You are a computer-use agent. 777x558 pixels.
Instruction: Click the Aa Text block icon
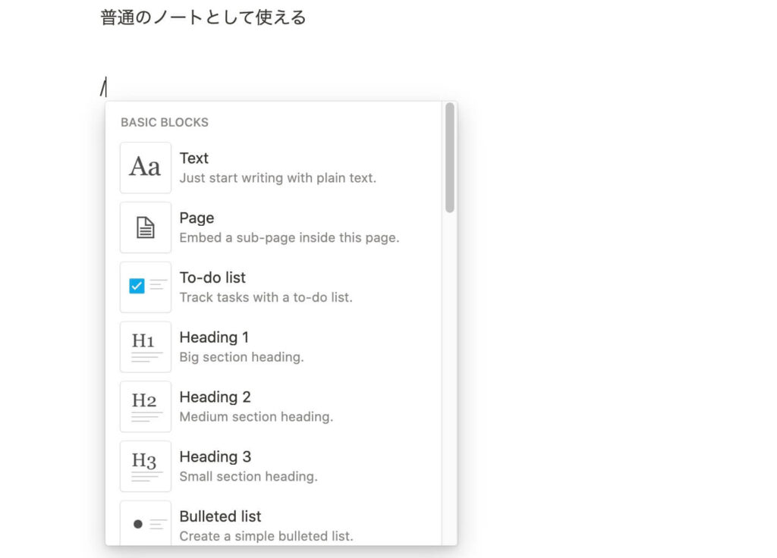point(145,168)
